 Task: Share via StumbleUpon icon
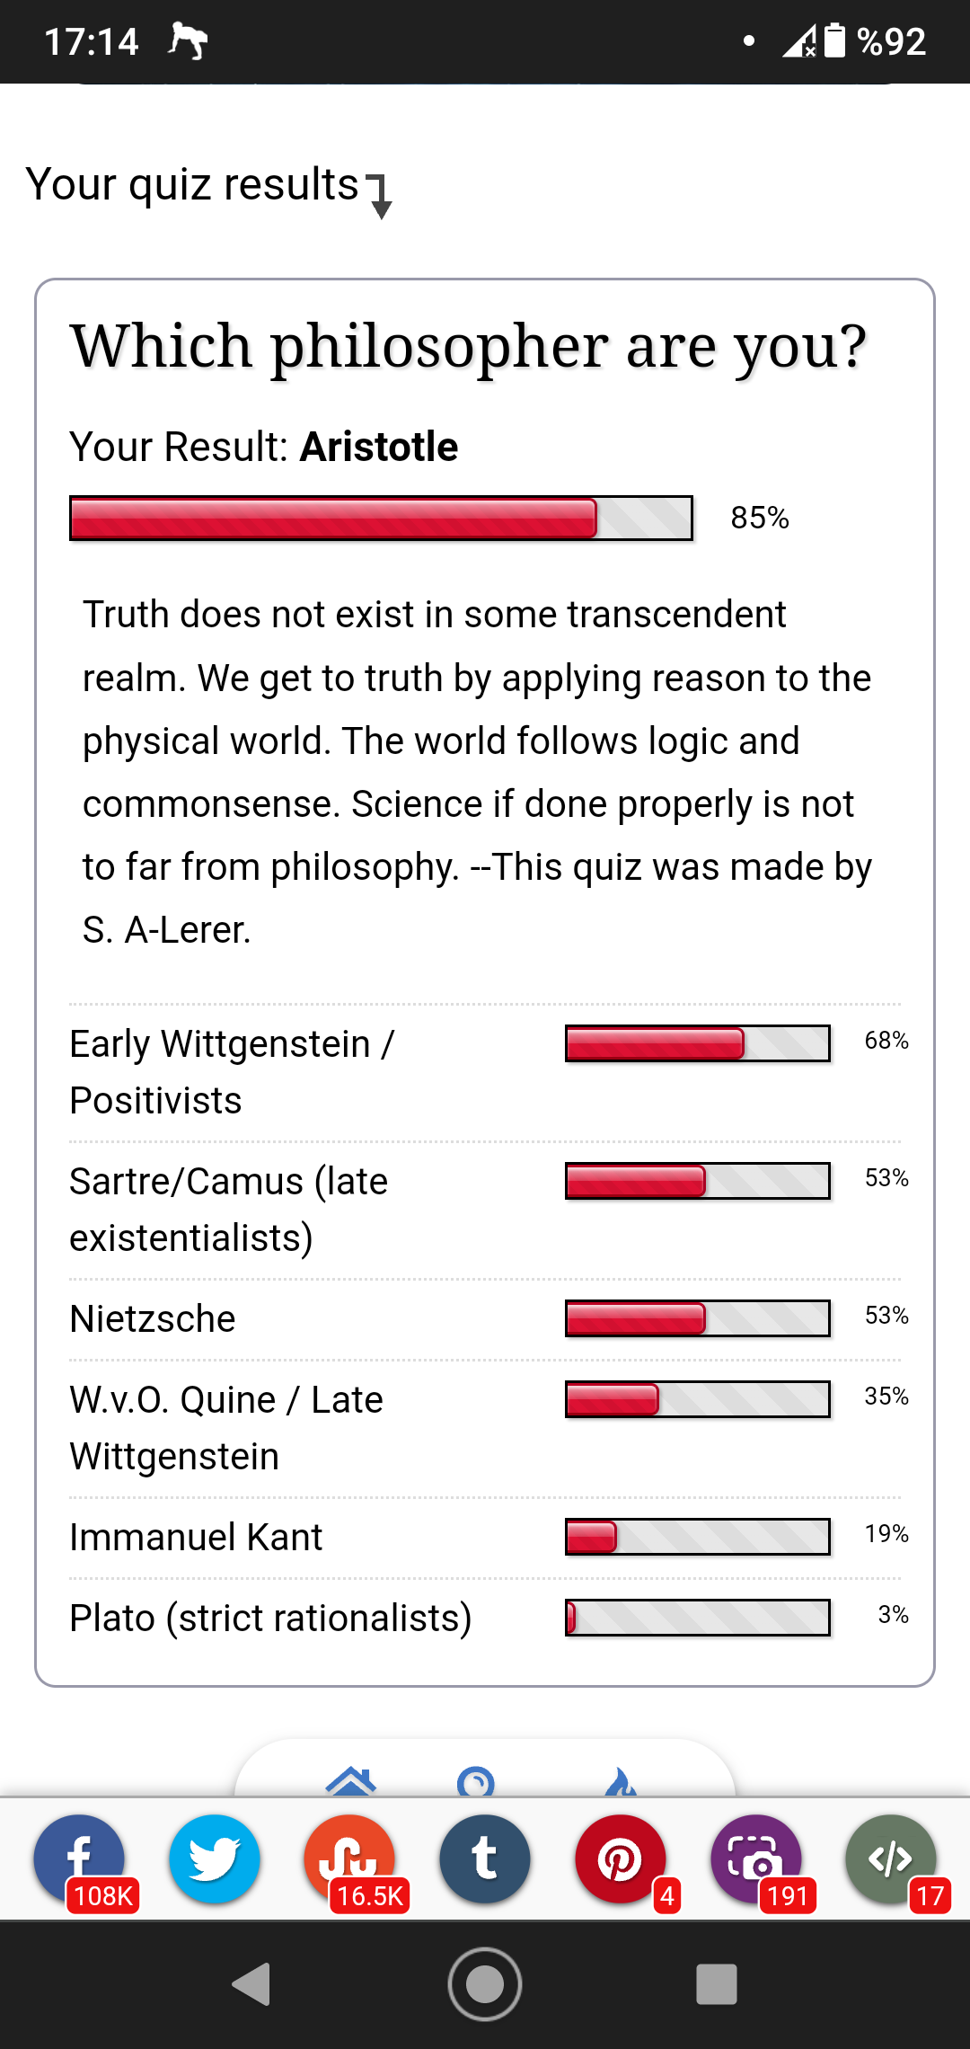(x=349, y=1858)
